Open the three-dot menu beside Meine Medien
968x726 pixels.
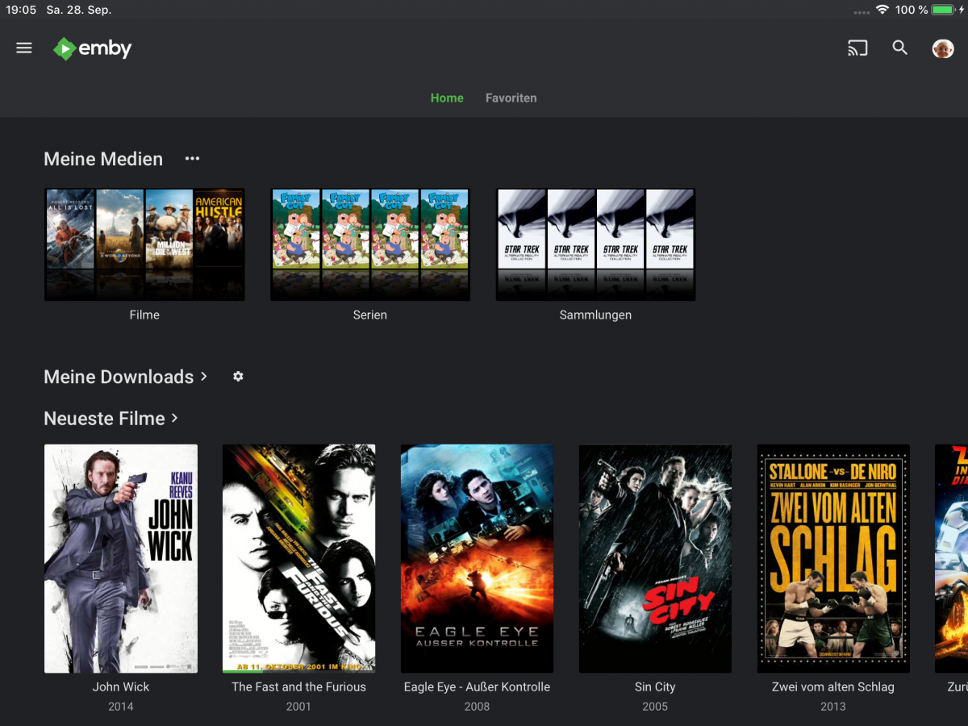(192, 159)
